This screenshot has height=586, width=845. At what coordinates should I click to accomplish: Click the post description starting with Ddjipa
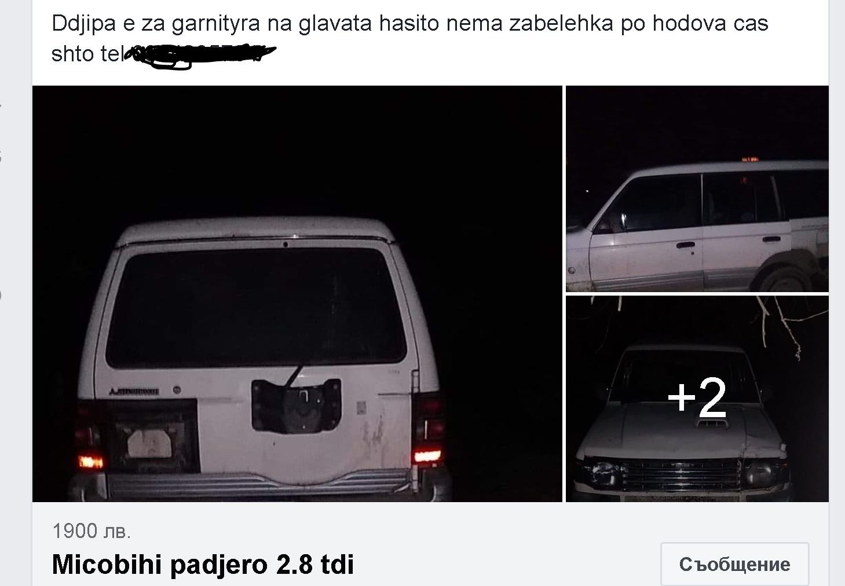[409, 38]
